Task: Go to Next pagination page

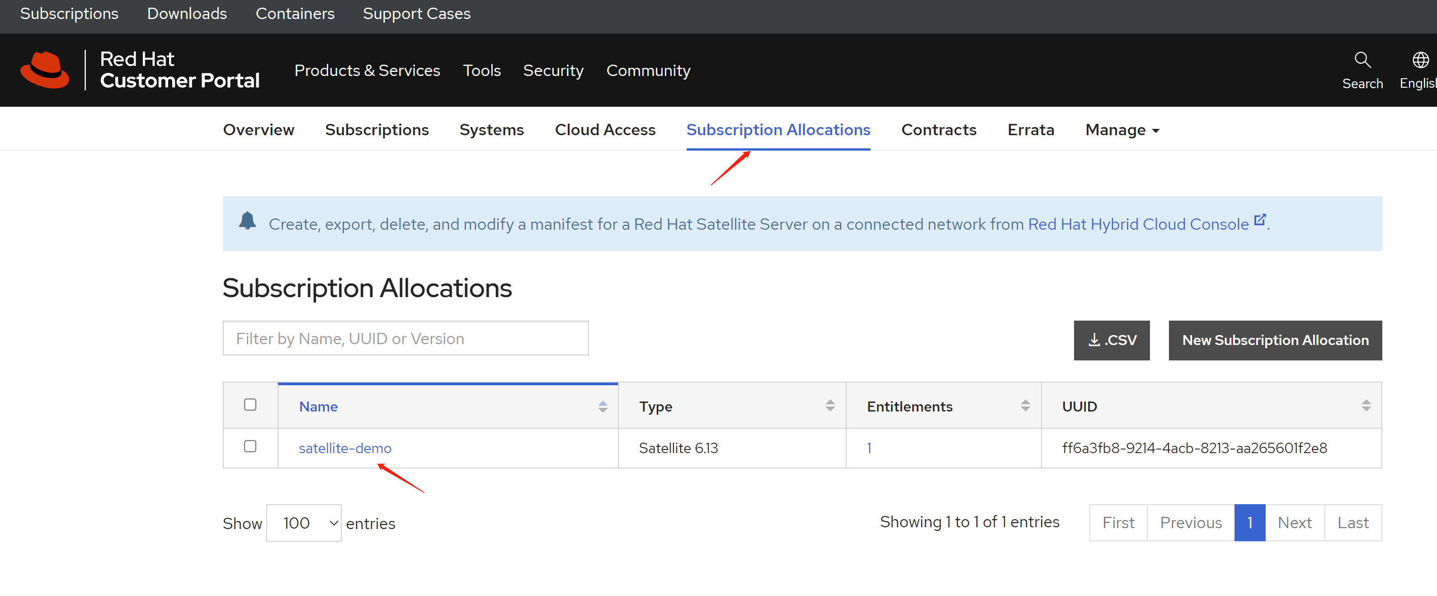Action: (x=1294, y=523)
